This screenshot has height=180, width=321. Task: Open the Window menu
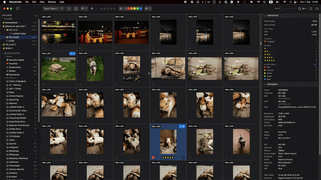52,2
